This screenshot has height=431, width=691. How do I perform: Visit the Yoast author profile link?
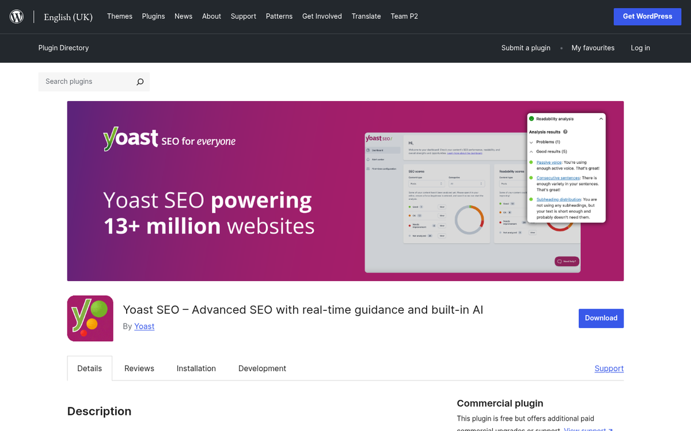point(144,326)
